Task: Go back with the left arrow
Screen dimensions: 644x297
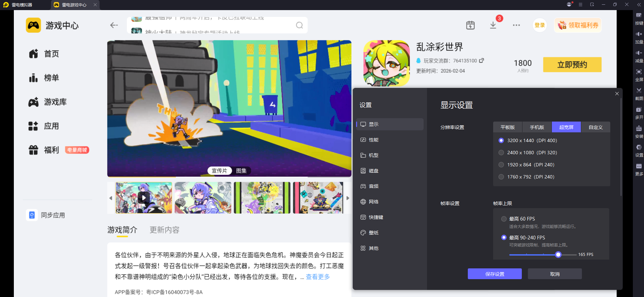Action: [114, 25]
